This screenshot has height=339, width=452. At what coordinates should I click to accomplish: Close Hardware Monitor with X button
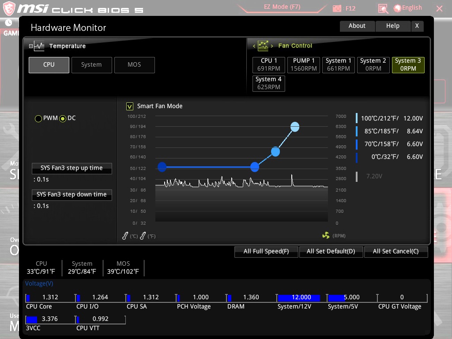click(417, 26)
